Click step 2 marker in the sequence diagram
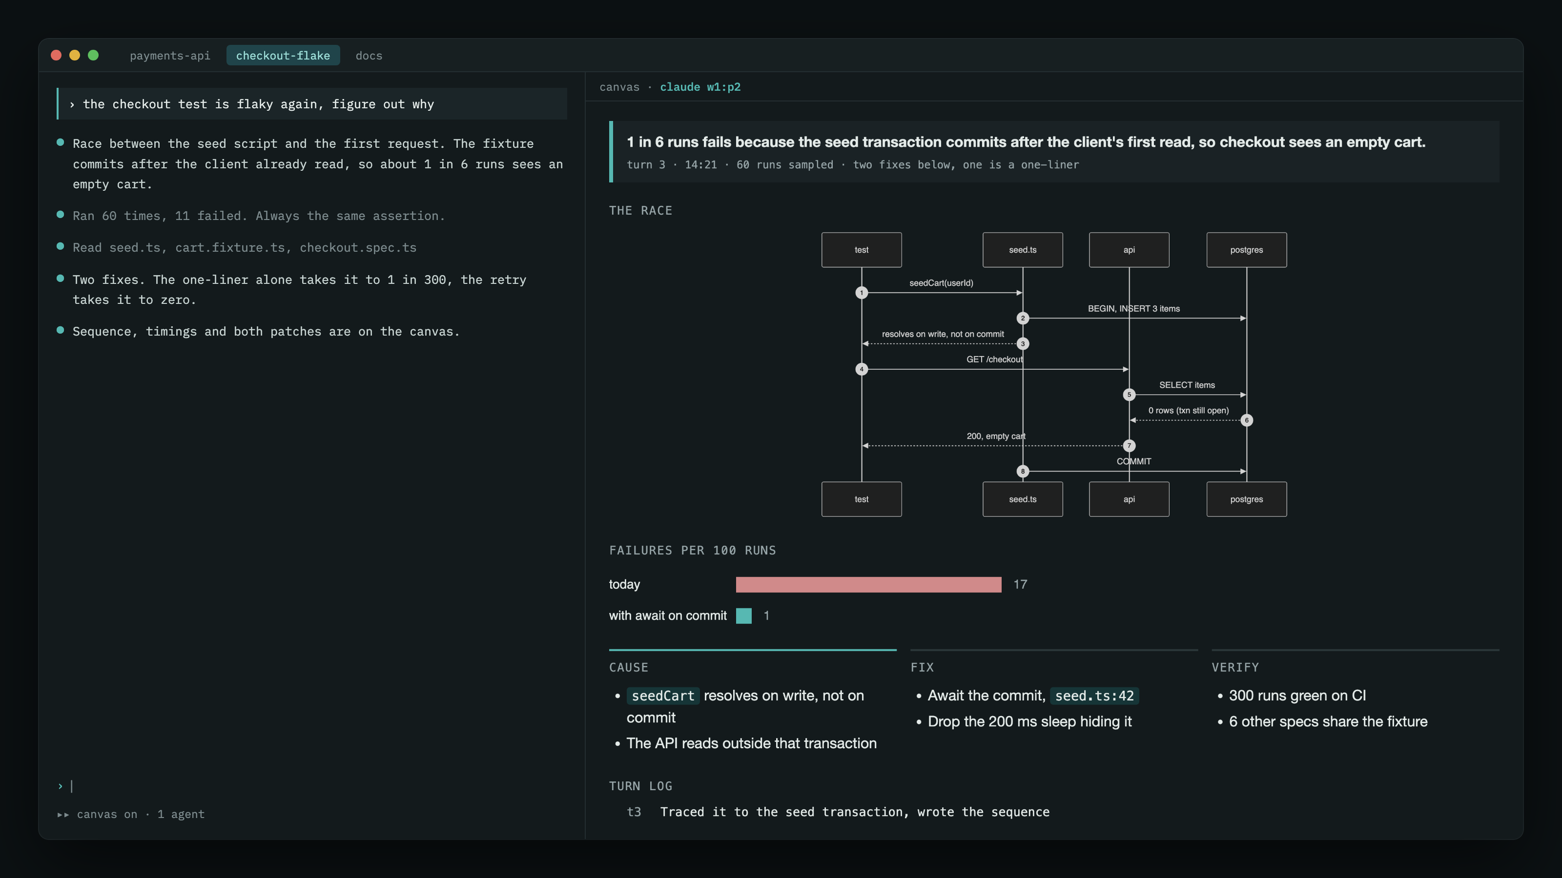1562x878 pixels. pyautogui.click(x=1023, y=318)
